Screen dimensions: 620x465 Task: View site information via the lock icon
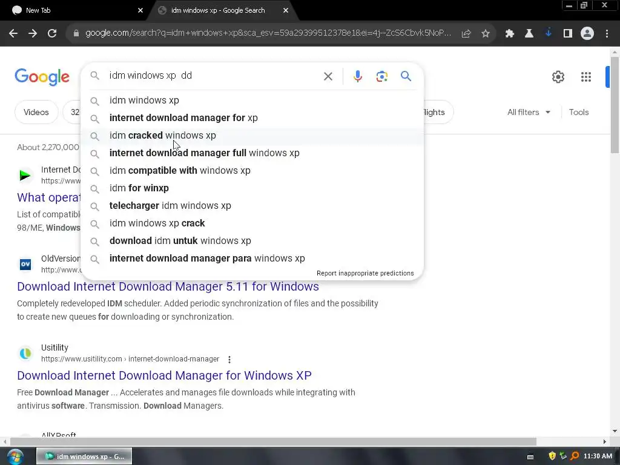point(76,34)
